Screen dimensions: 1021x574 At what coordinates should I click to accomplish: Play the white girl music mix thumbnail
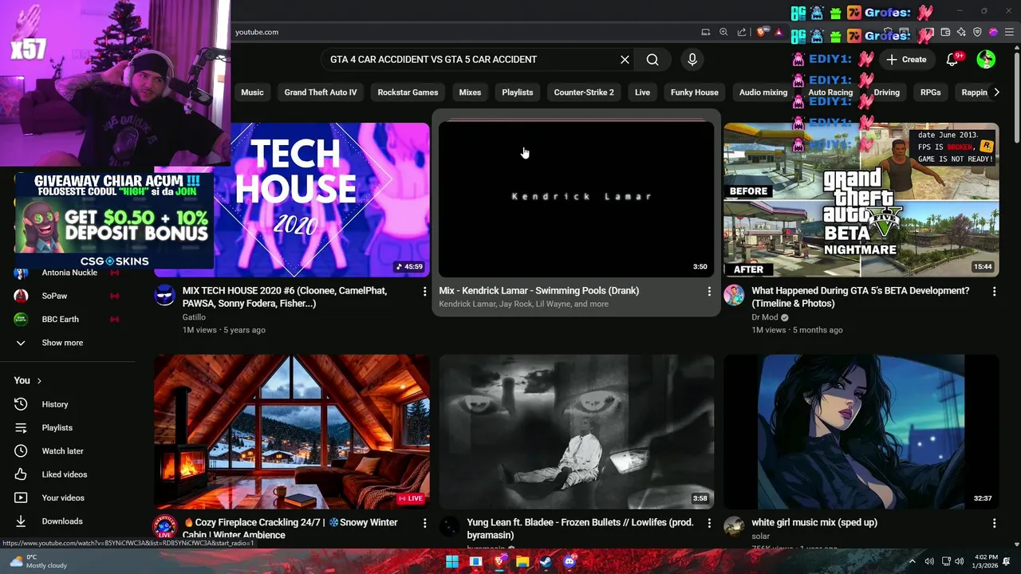pyautogui.click(x=861, y=432)
